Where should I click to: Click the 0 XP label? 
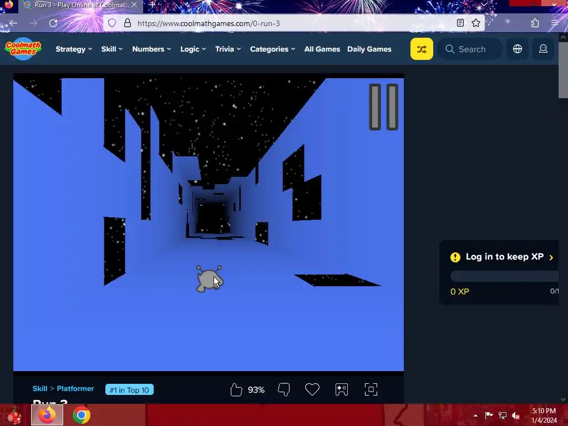coord(460,292)
